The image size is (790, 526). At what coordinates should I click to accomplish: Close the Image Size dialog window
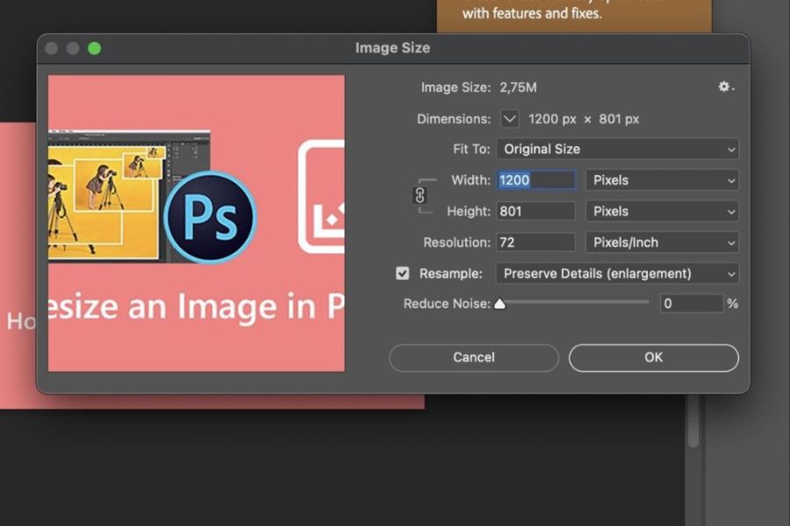click(52, 48)
